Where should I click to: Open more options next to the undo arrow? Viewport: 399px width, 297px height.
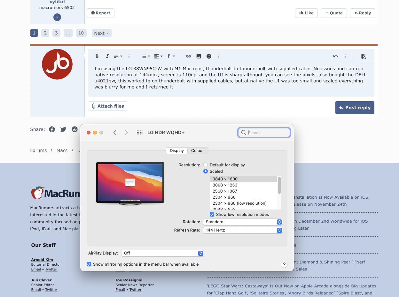pyautogui.click(x=345, y=56)
